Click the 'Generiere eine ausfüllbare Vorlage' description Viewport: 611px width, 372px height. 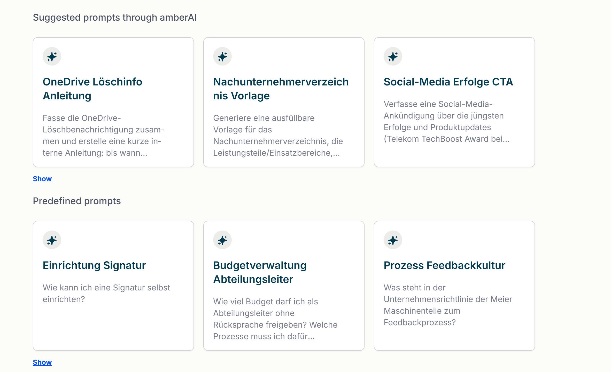(x=278, y=135)
